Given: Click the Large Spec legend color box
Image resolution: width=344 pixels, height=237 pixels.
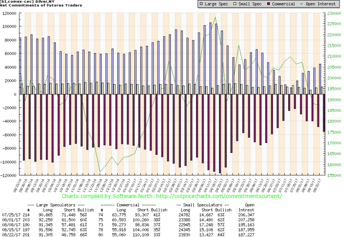Looking at the screenshot, I should (x=188, y=4).
